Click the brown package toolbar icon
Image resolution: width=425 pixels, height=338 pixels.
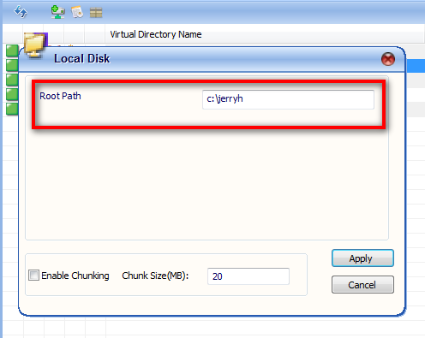pos(96,13)
